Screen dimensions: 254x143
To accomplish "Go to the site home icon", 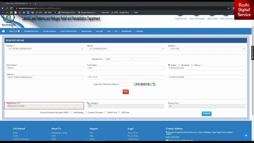I will pos(3,31).
